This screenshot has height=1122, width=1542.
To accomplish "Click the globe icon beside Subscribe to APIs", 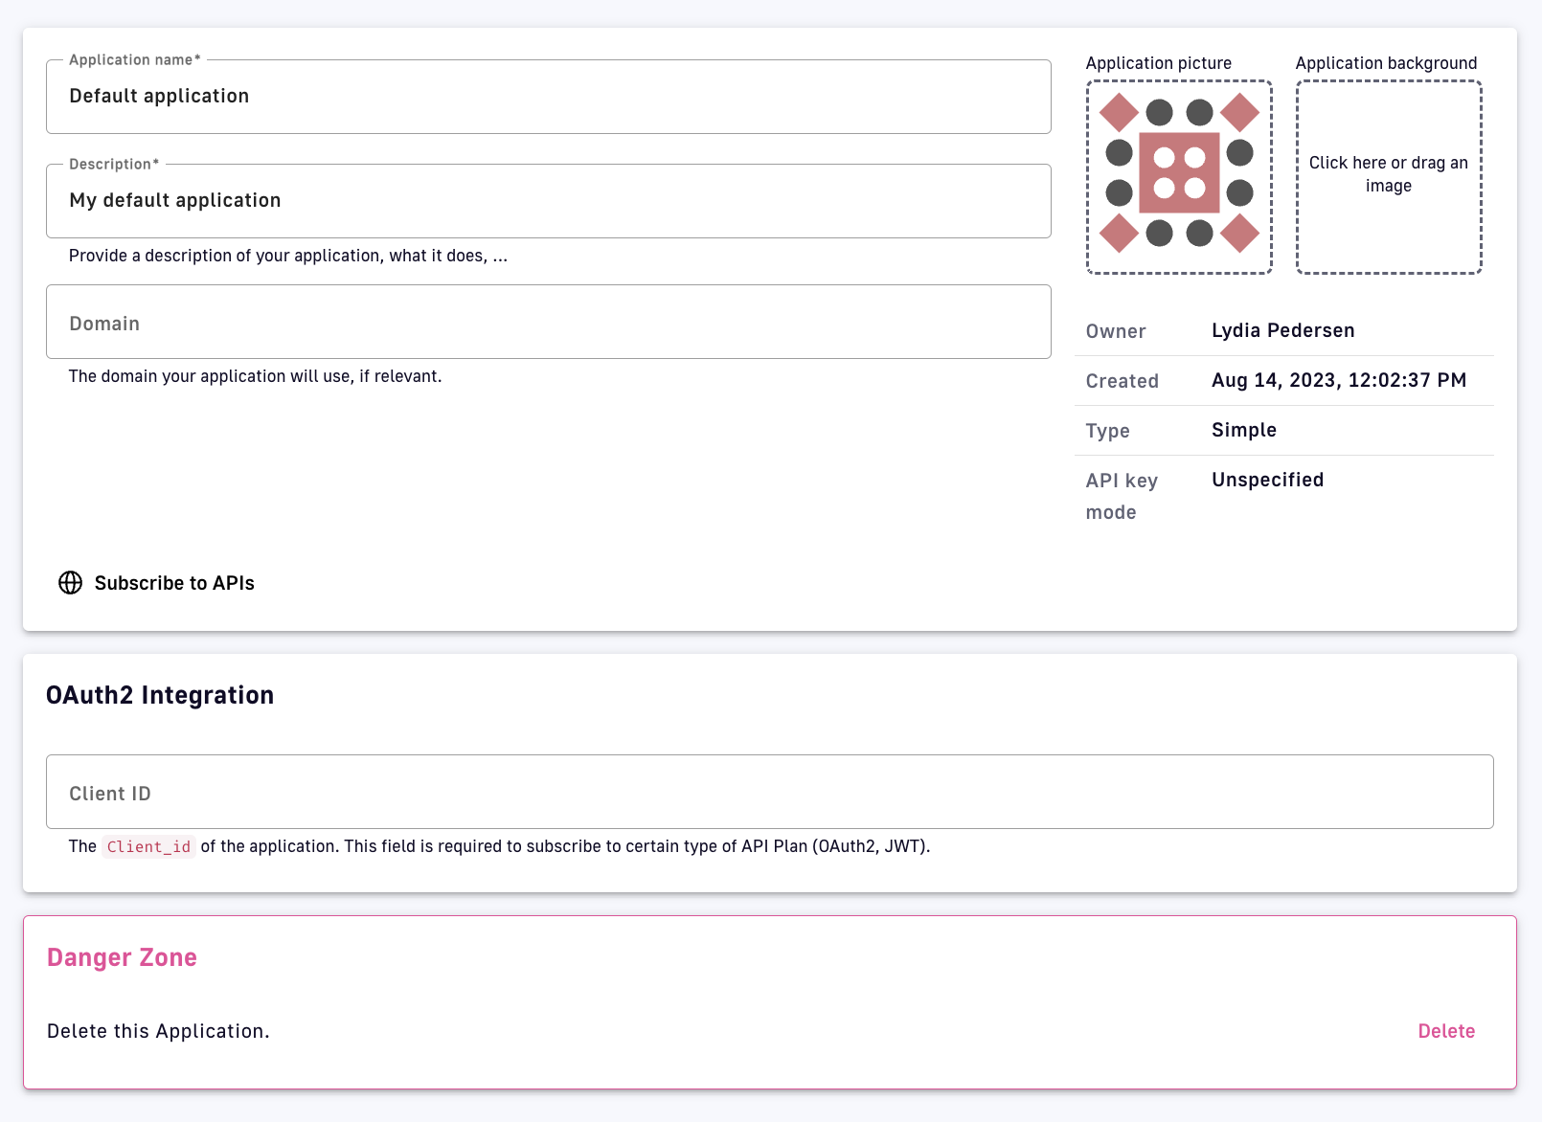I will tap(70, 583).
